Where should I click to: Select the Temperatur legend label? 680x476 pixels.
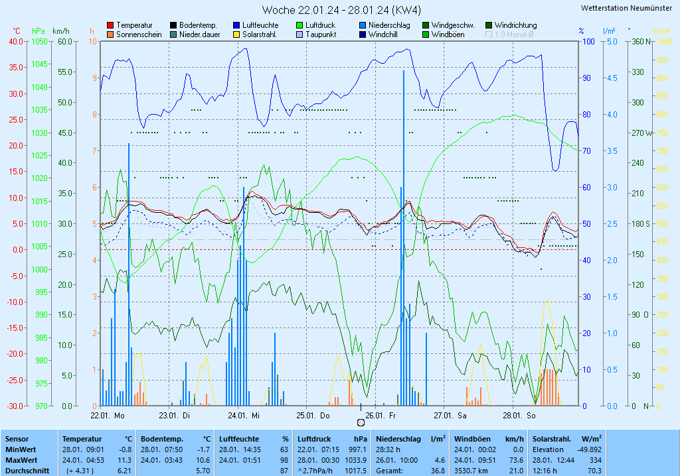pos(134,26)
